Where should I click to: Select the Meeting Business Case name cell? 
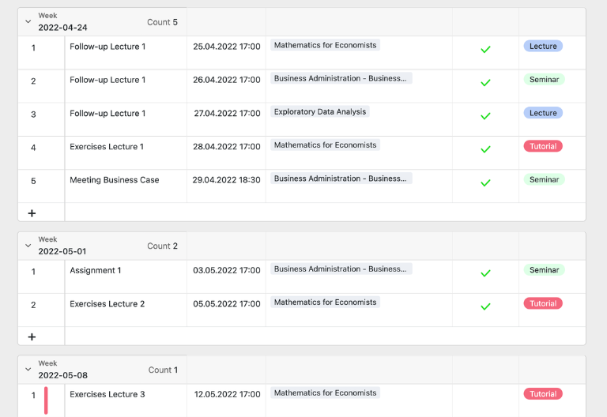[x=126, y=186]
